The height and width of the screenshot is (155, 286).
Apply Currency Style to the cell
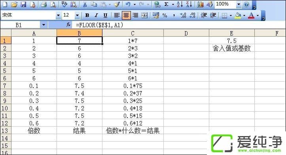[155, 15]
